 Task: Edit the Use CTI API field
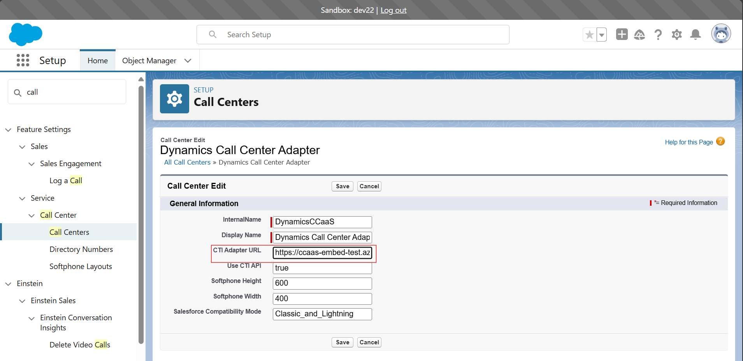point(322,268)
